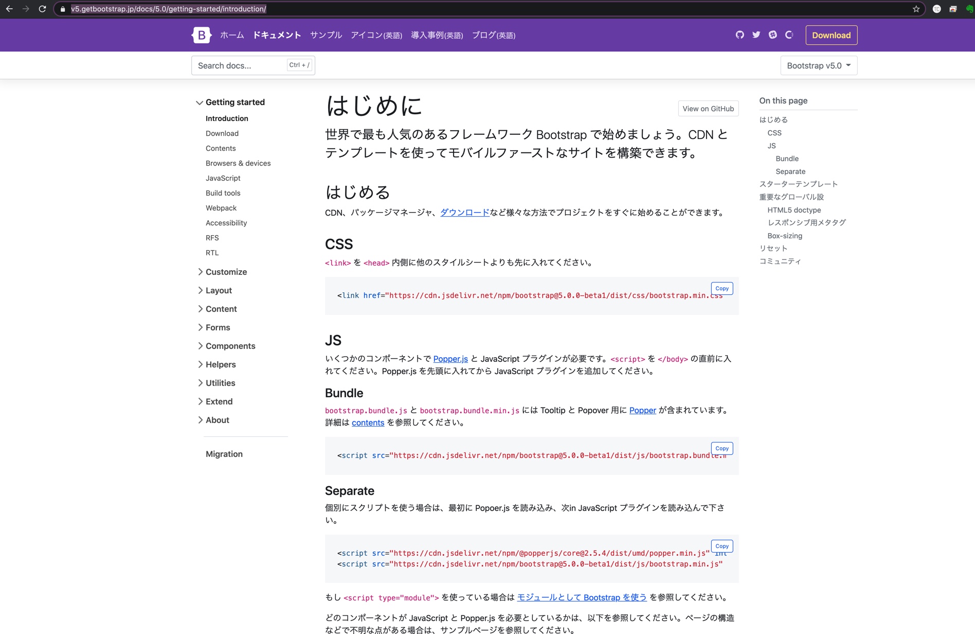Open サンプル in the navbar
Viewport: 975px width, 634px height.
point(326,35)
